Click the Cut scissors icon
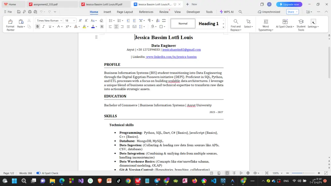The width and height of the screenshot is (331, 186). [x=29, y=20]
